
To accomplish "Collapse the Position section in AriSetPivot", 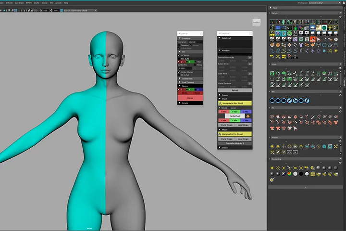I will click(235, 51).
